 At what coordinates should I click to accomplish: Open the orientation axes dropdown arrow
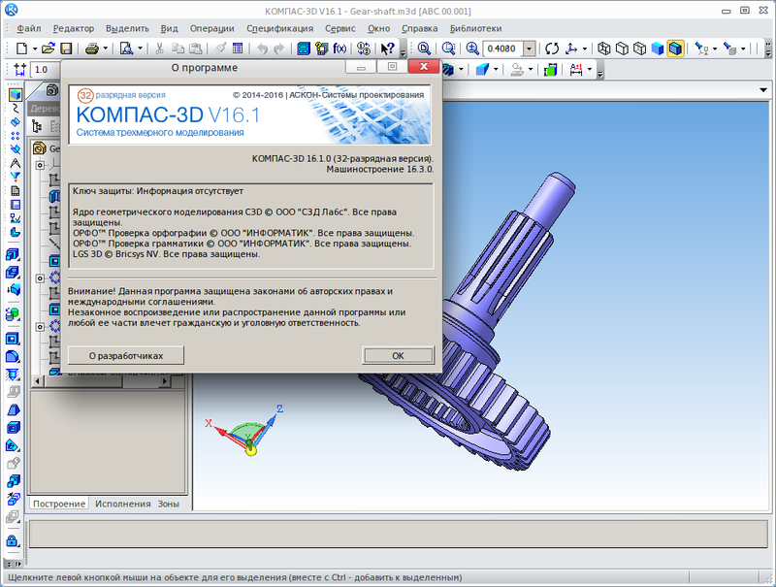click(585, 49)
